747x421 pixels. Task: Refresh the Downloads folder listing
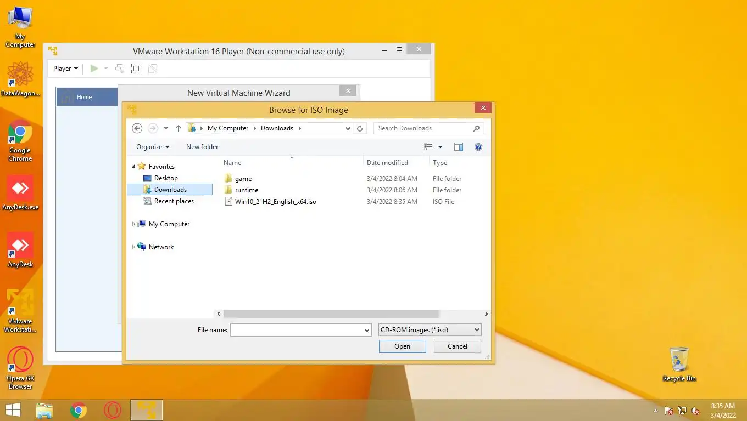tap(360, 128)
